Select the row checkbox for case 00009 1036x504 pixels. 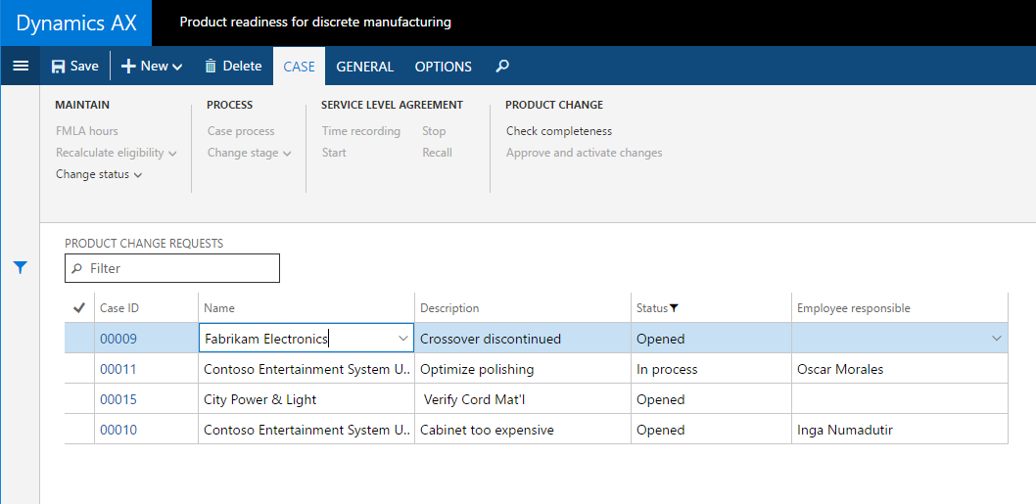pos(79,339)
